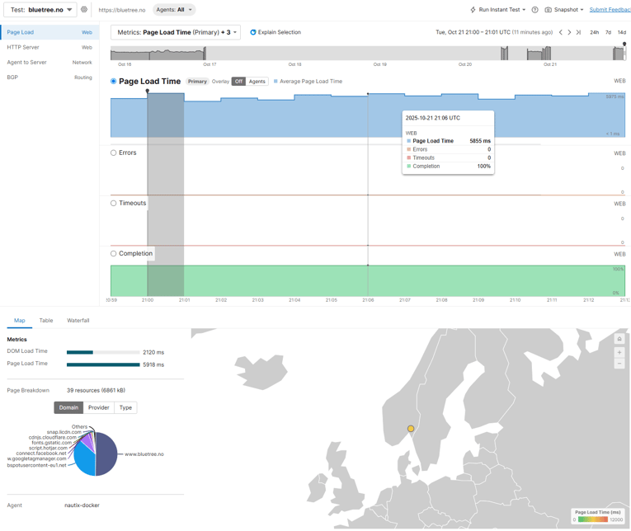631x531 pixels.
Task: Click the Run Instant Test lightning icon
Action: tap(473, 10)
